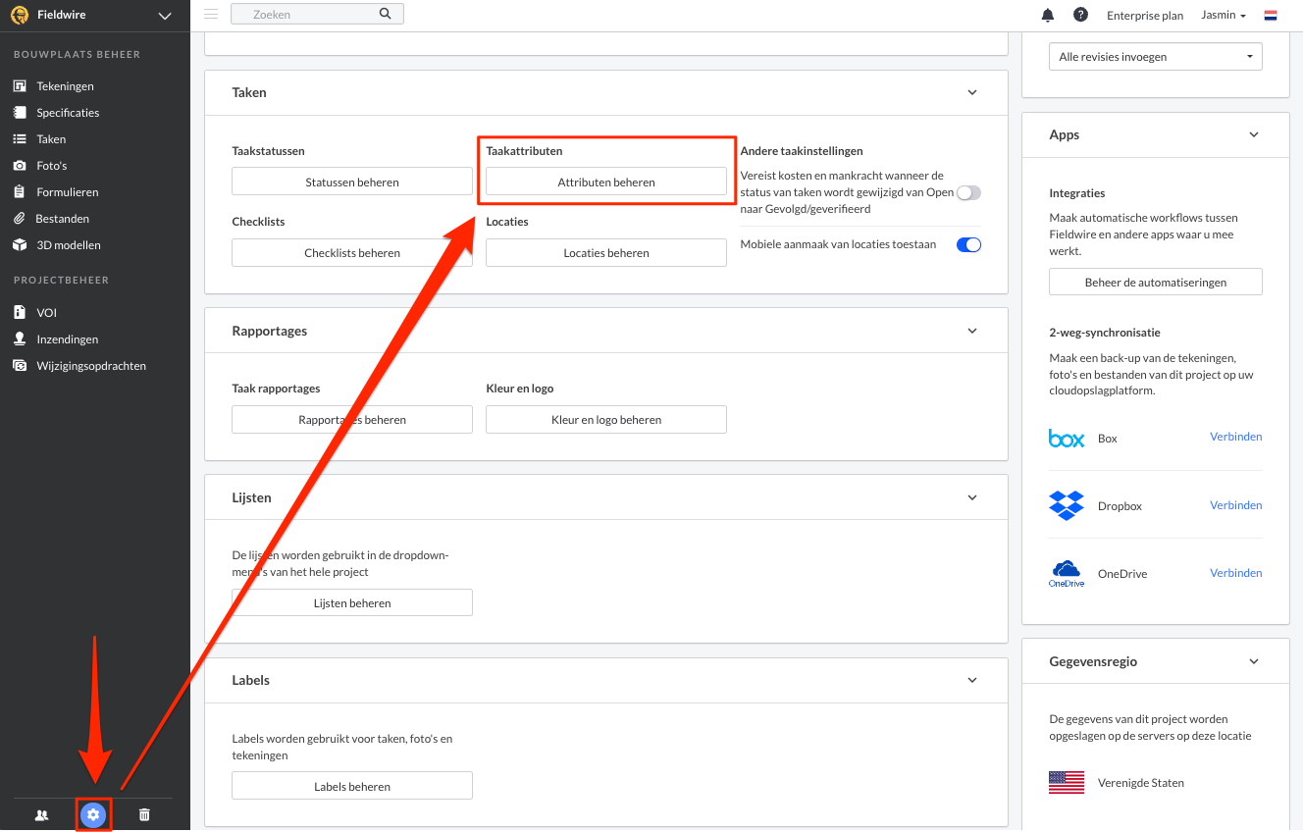Click Statussen beheren button
1303x832 pixels.
pos(352,182)
